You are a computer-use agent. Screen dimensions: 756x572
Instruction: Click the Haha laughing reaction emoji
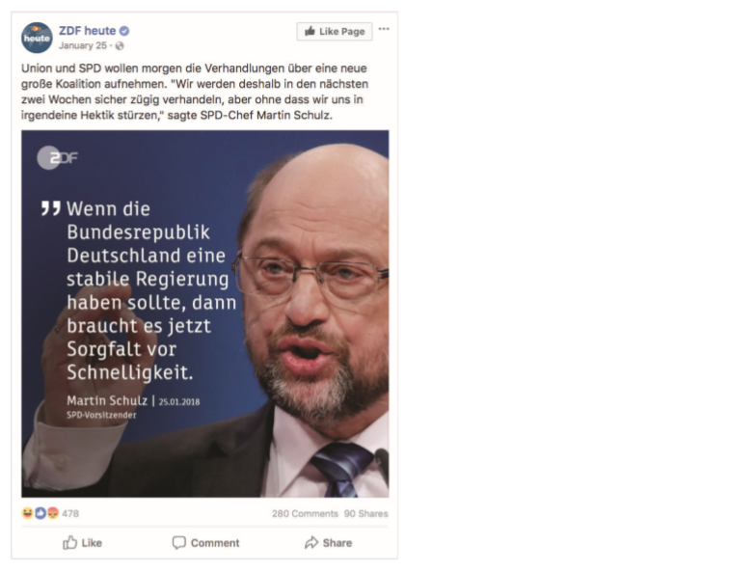click(27, 513)
